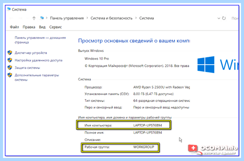Click the Windows logo image
This screenshot has width=244, height=161.
[206, 65]
